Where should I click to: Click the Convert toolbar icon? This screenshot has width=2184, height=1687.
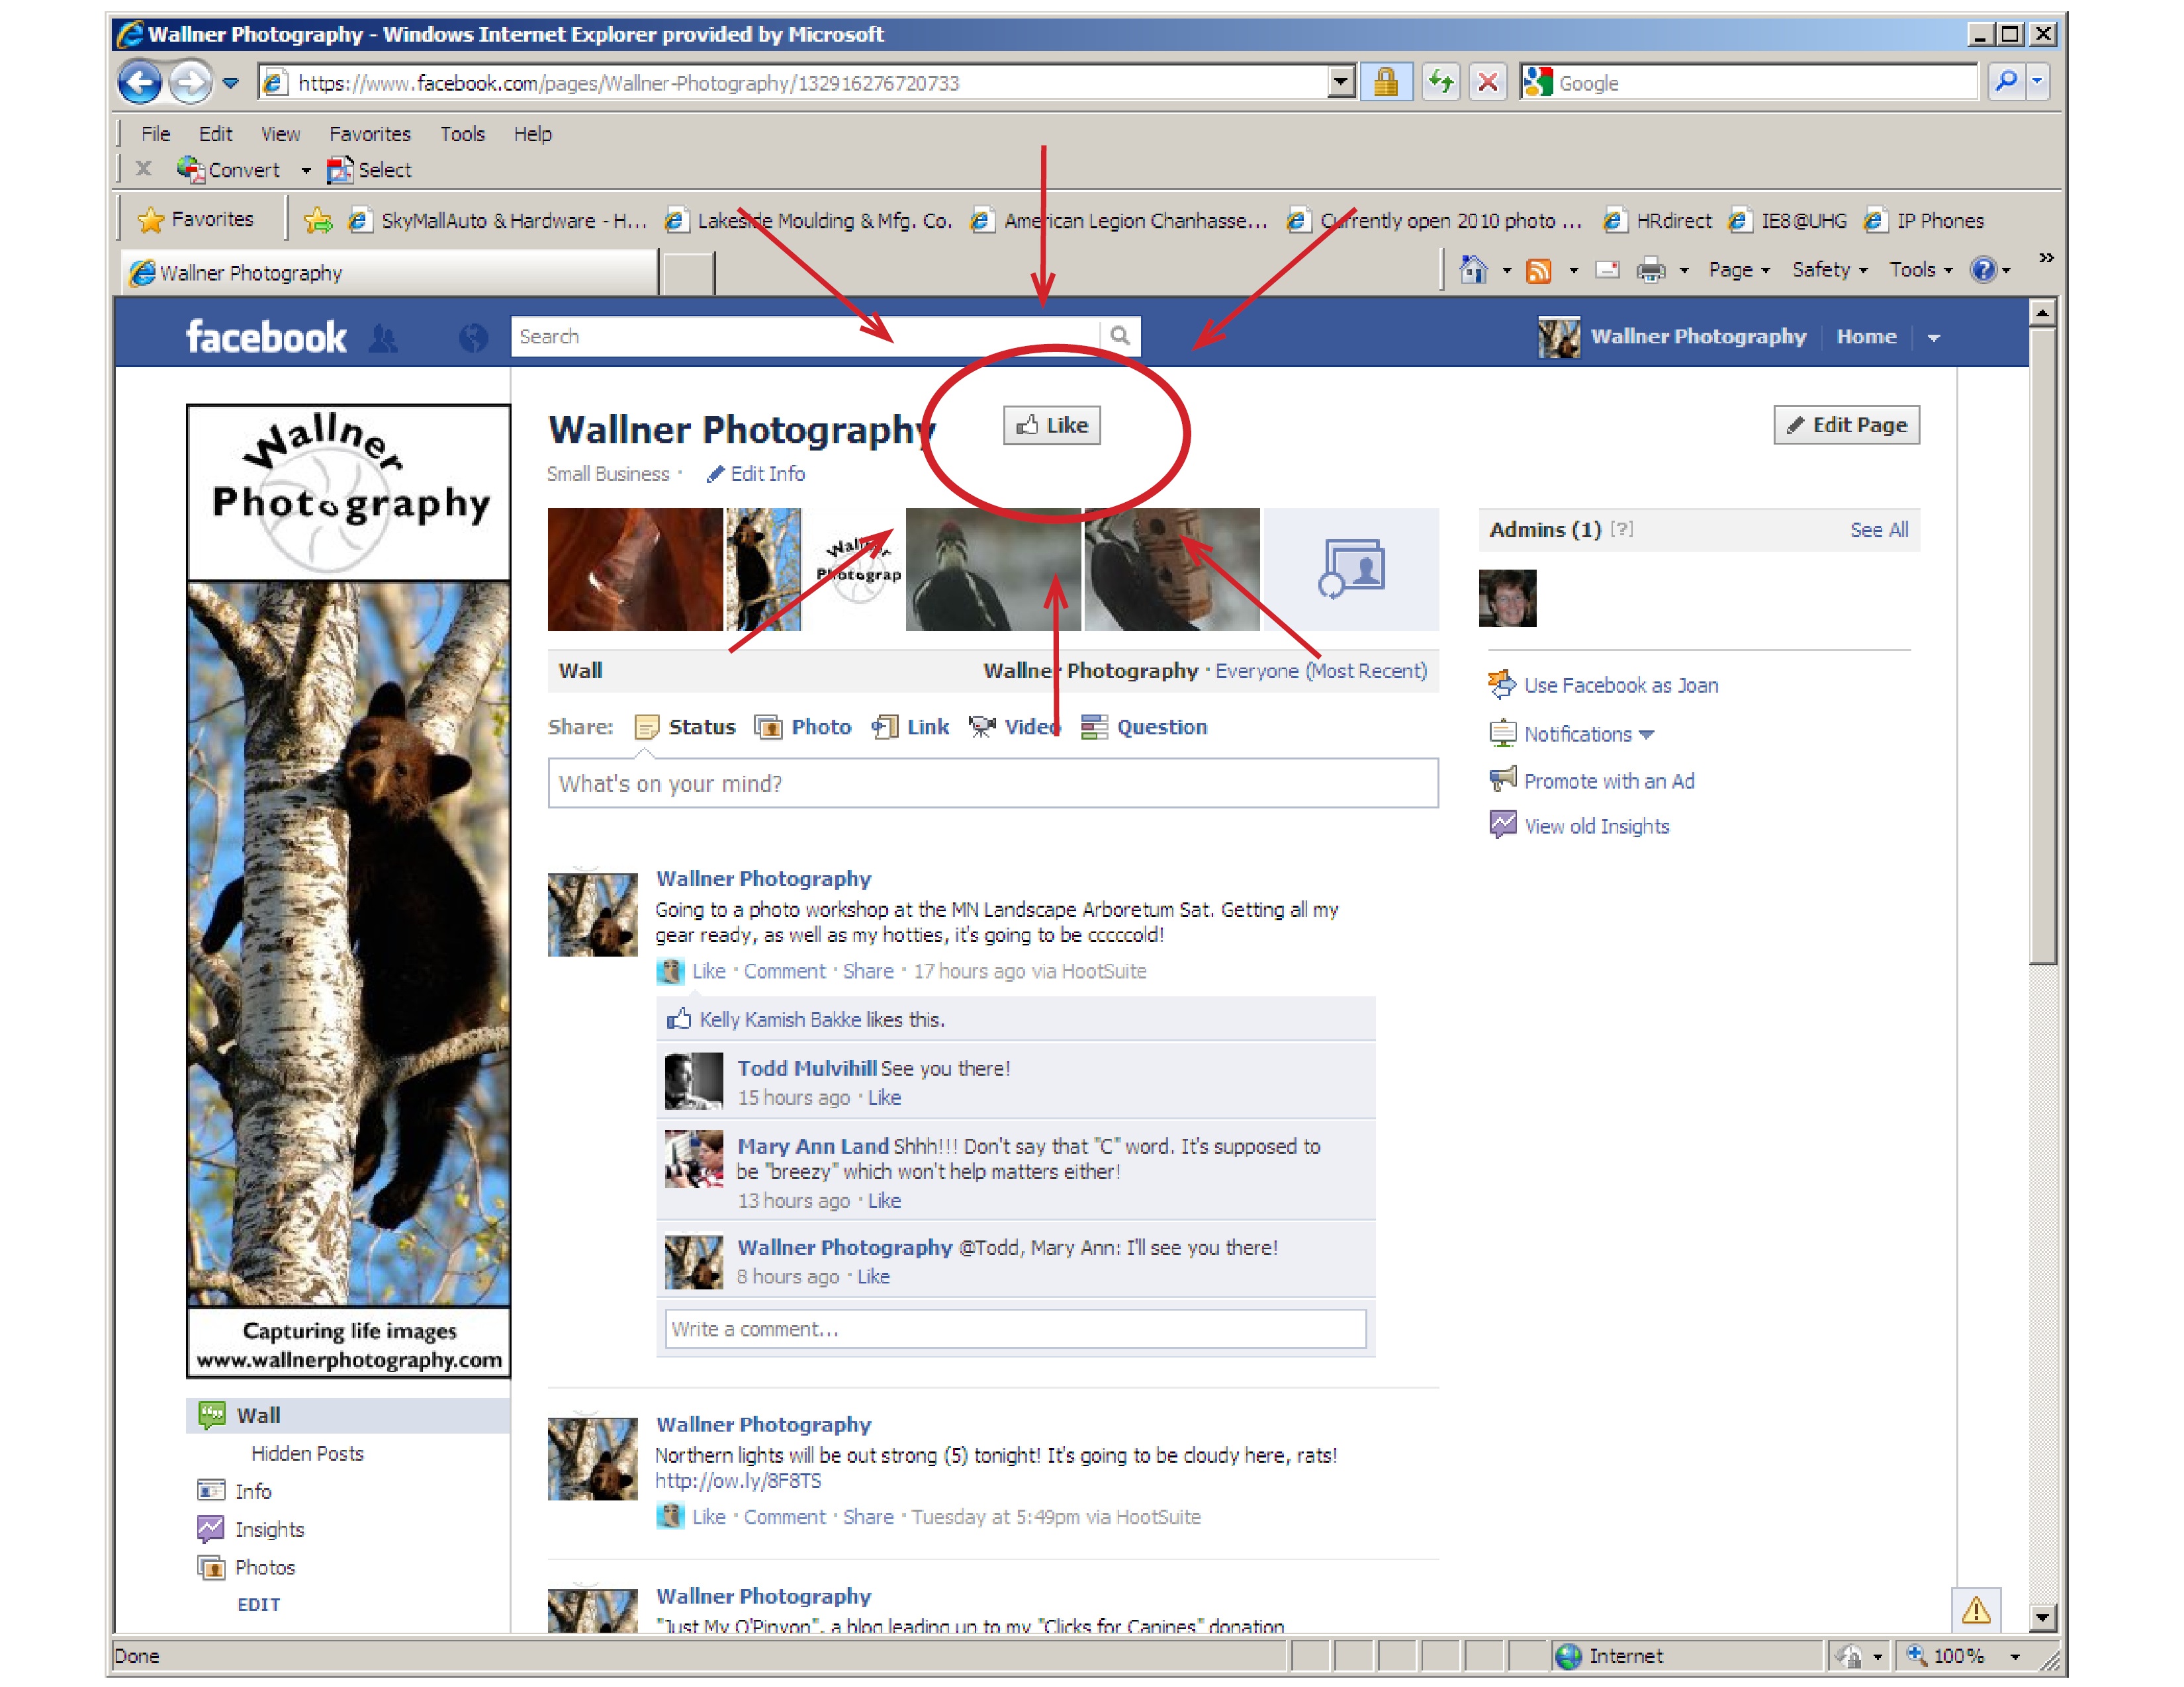point(191,169)
